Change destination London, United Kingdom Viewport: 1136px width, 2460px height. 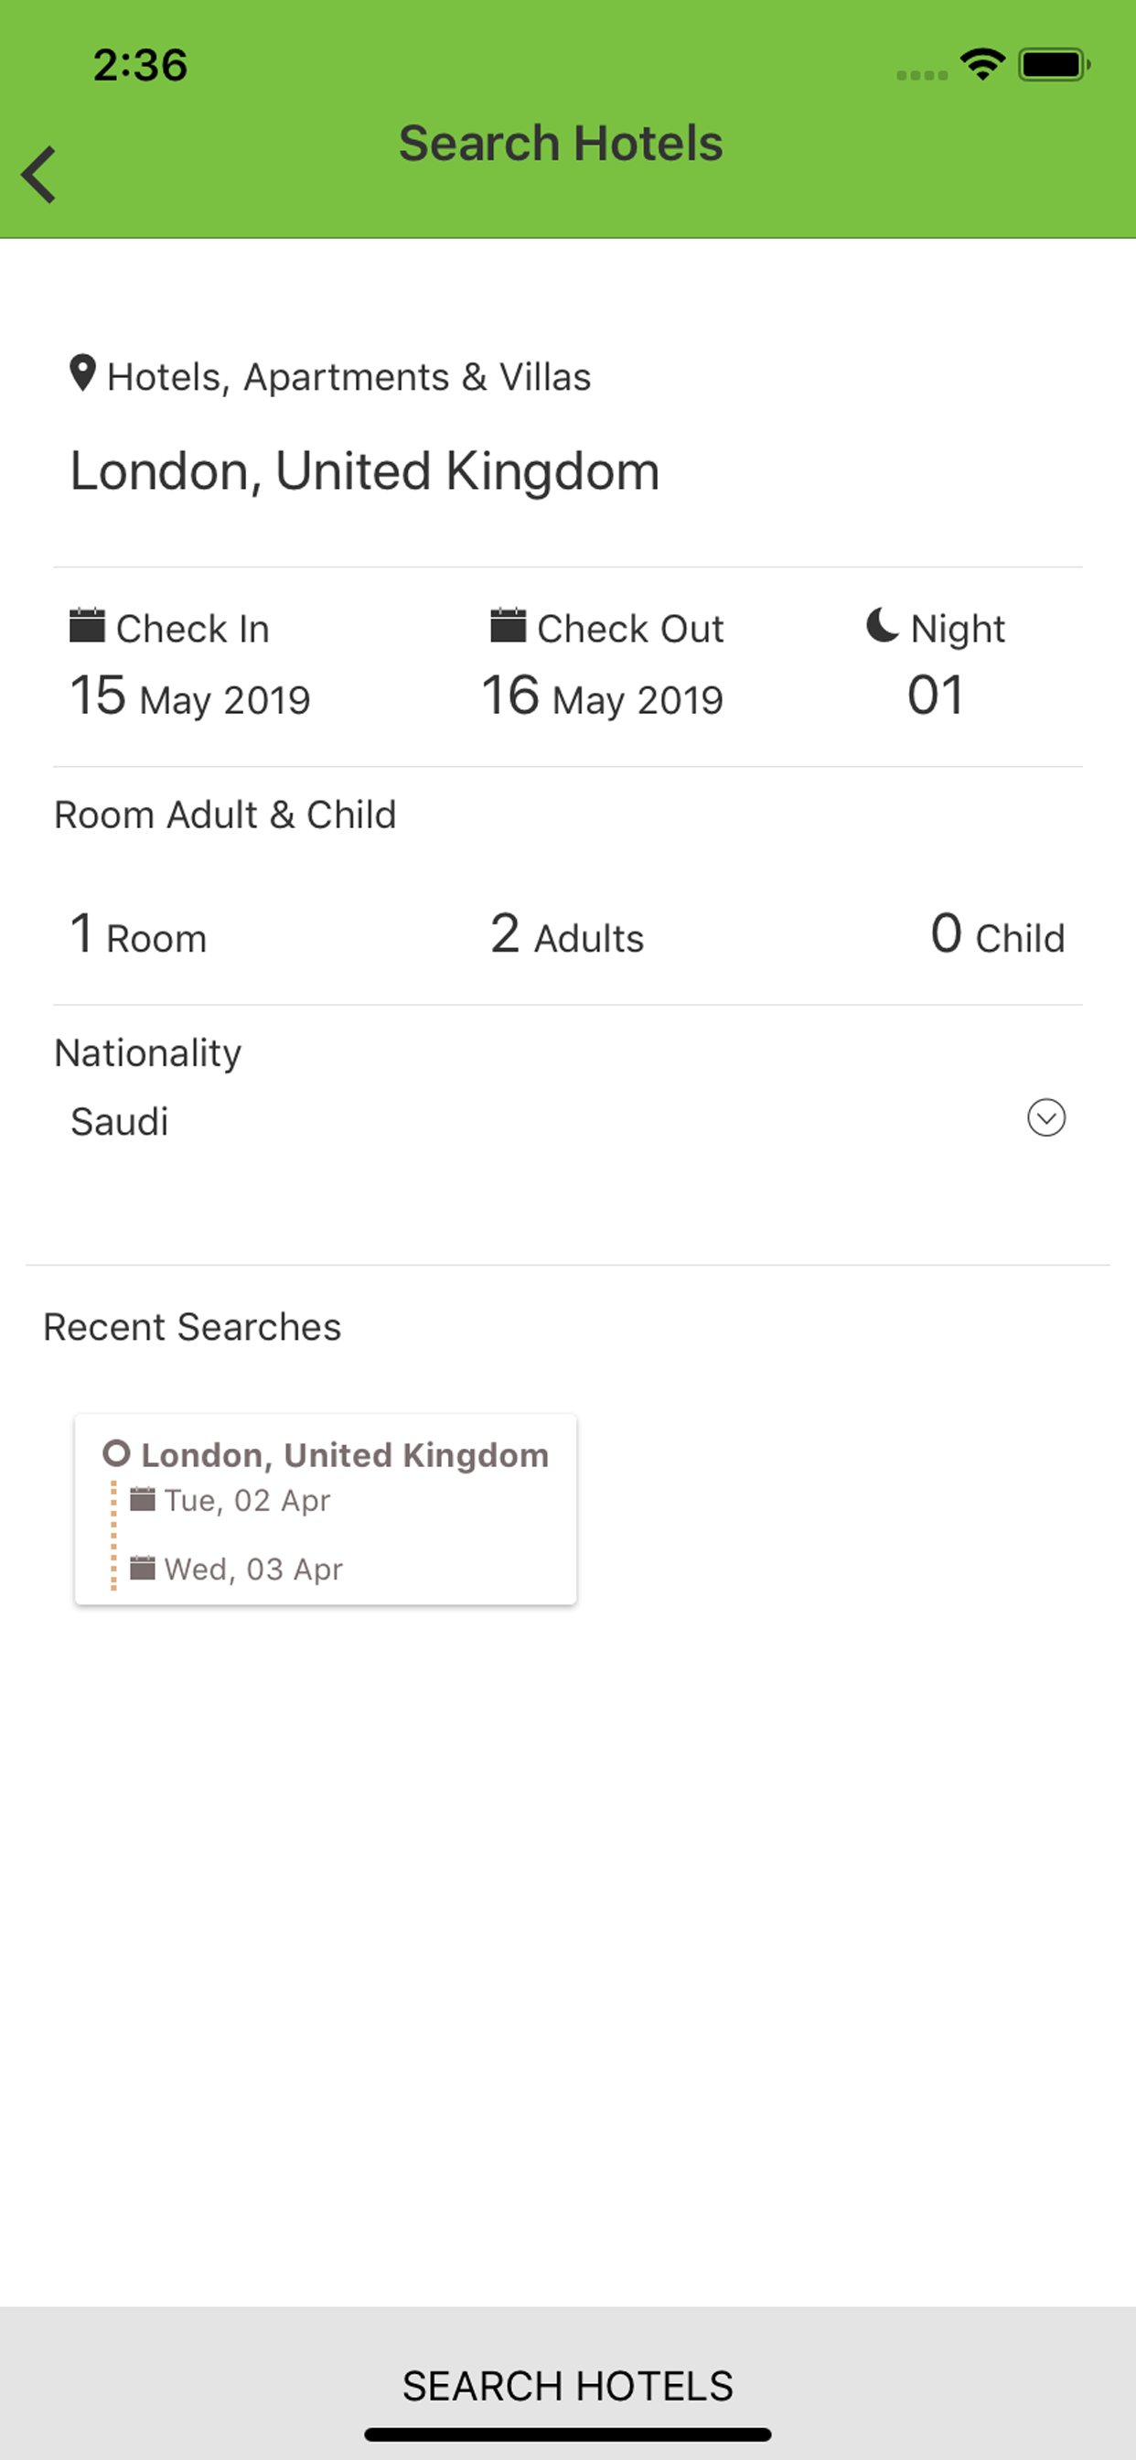point(365,470)
